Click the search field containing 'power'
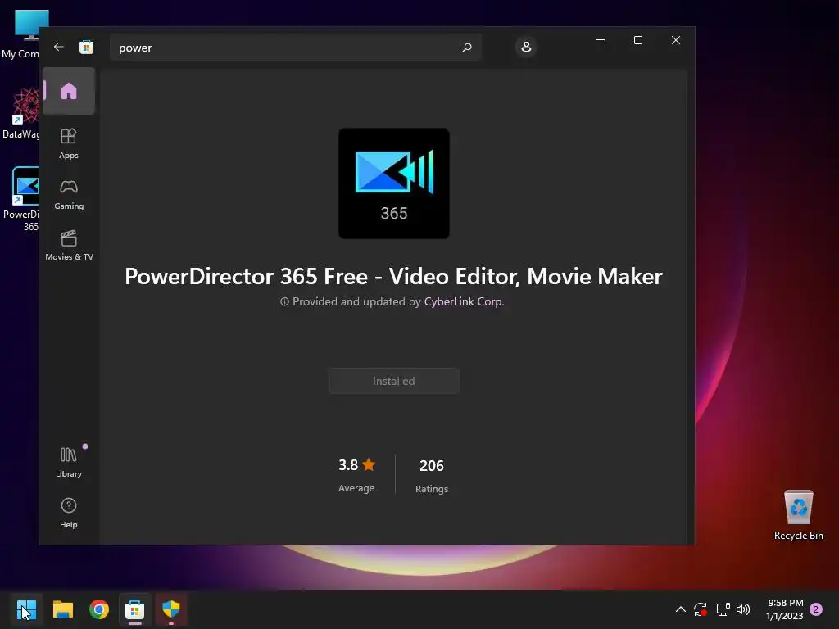 [295, 48]
